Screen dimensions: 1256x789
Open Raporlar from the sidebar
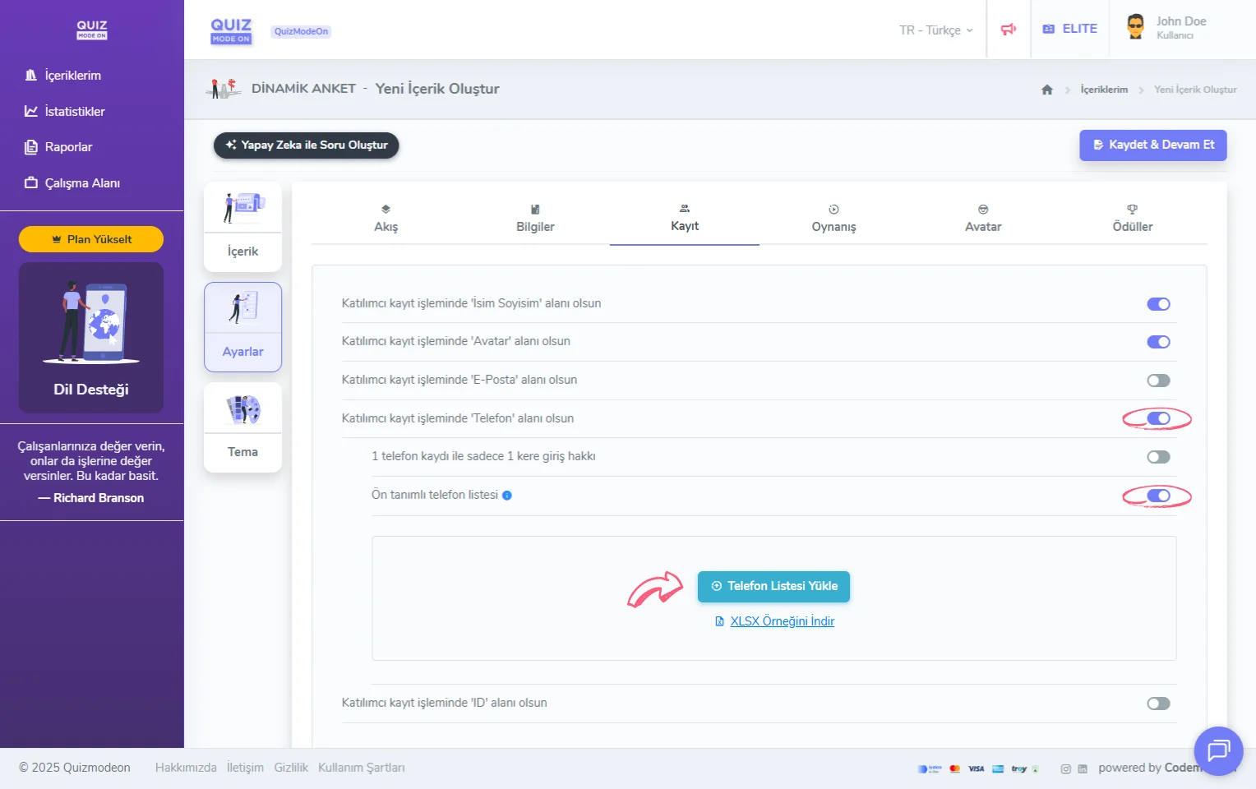(69, 146)
